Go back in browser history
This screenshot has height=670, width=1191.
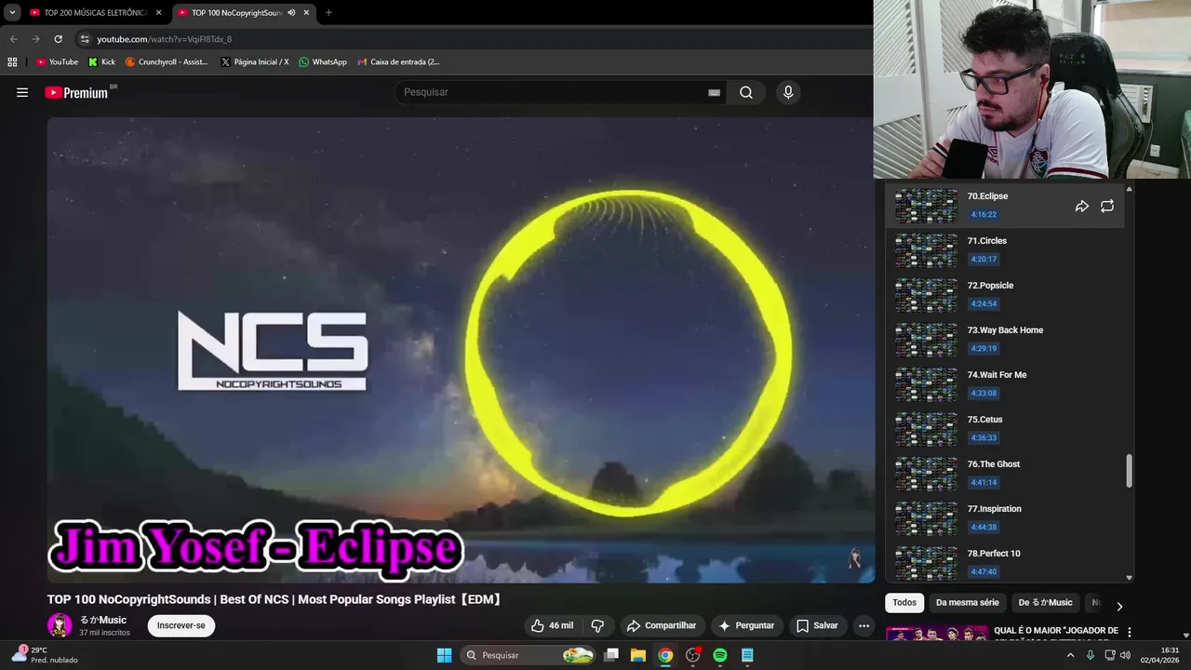(13, 39)
